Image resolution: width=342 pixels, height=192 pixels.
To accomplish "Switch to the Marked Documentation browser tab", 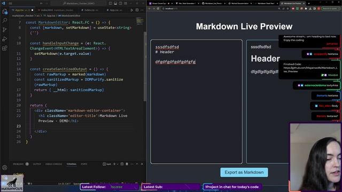I will [x=240, y=4].
